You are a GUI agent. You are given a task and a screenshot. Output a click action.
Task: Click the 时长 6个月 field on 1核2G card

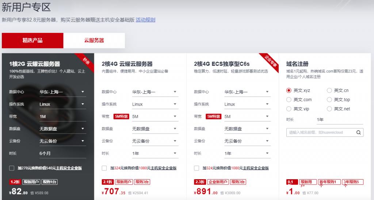click(62, 153)
